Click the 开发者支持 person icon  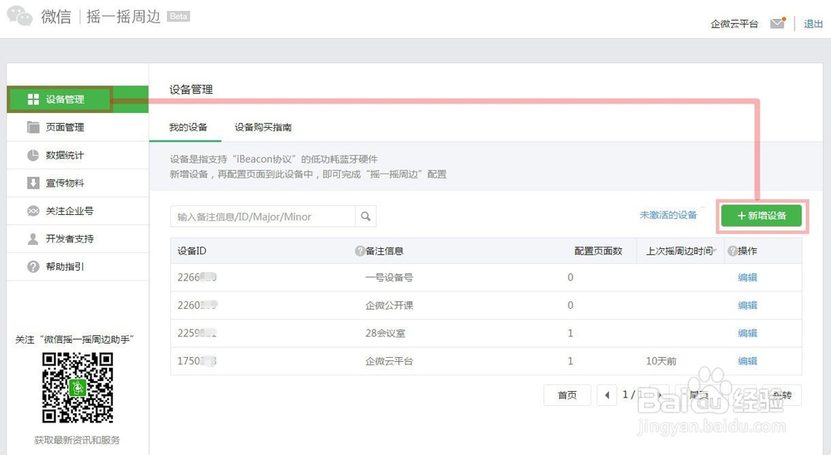[33, 239]
